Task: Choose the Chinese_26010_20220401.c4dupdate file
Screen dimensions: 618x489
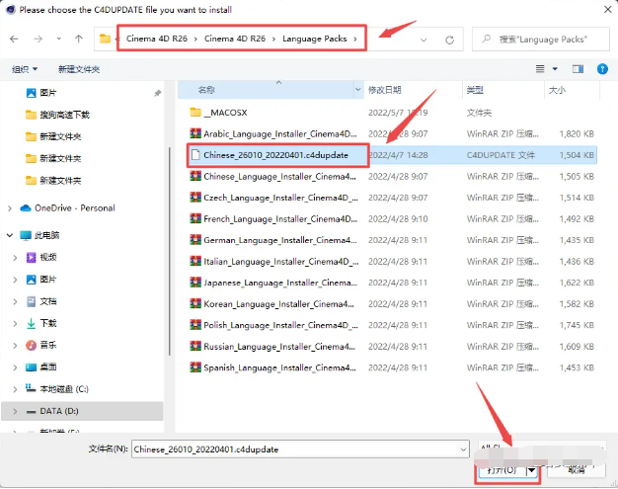Action: [277, 155]
